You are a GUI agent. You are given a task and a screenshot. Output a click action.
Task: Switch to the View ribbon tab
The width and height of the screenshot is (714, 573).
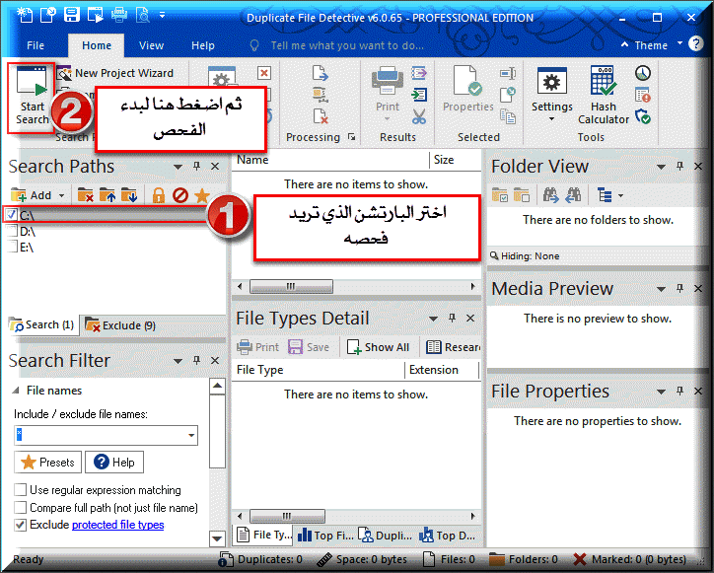pos(151,45)
